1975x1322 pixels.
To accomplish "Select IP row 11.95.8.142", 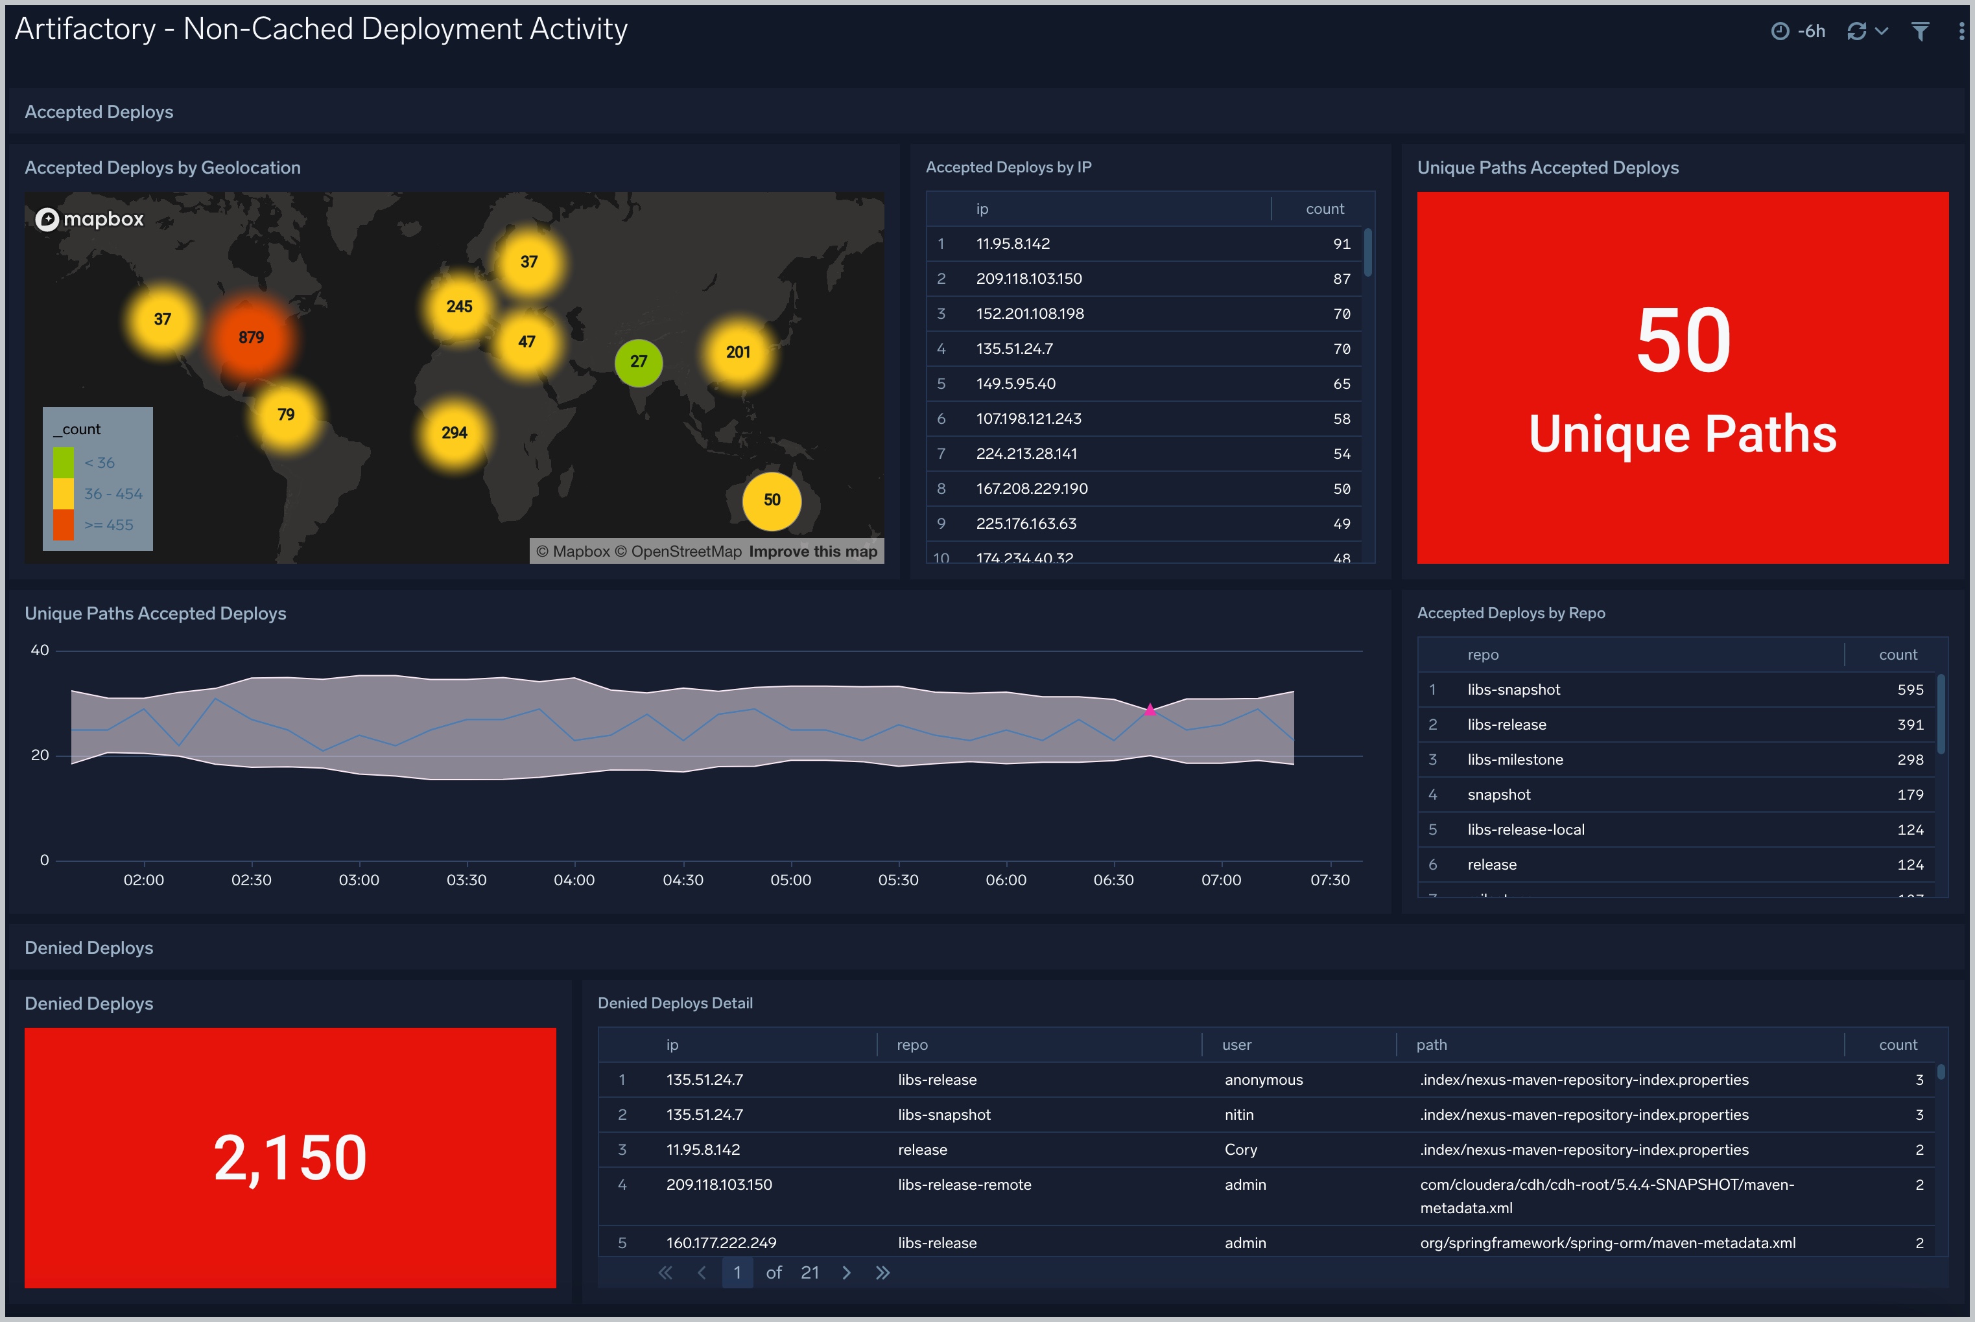I will (1144, 244).
